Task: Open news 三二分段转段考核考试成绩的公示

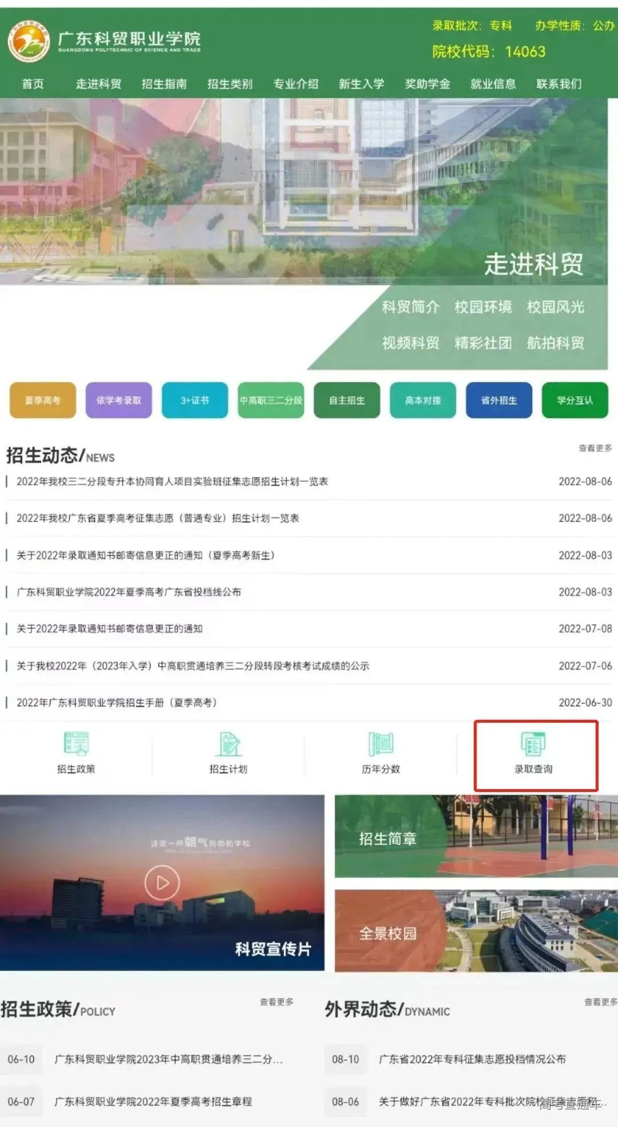Action: pos(193,666)
